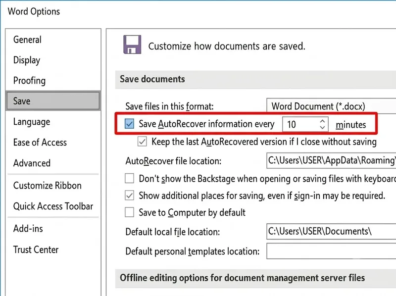Click the Customize how documents are saved text
Viewport: 396px width, 296px height.
[x=227, y=46]
